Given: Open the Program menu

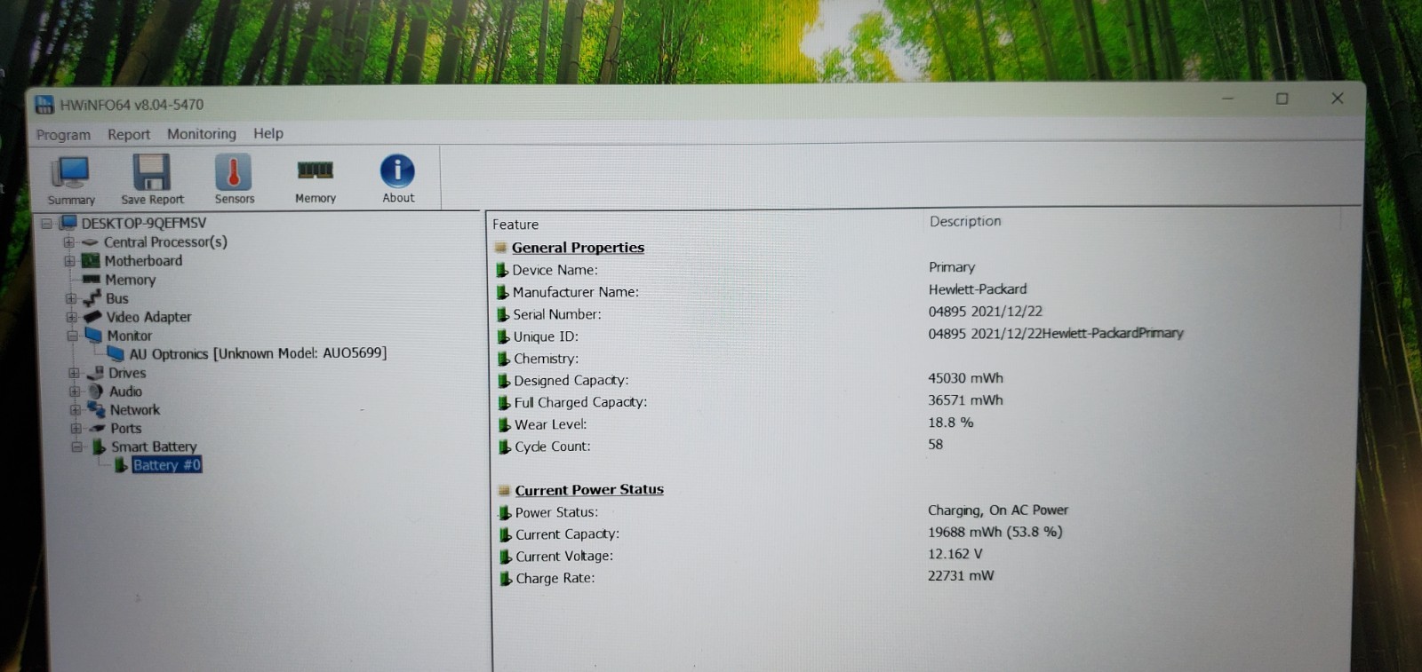Looking at the screenshot, I should click(x=63, y=135).
